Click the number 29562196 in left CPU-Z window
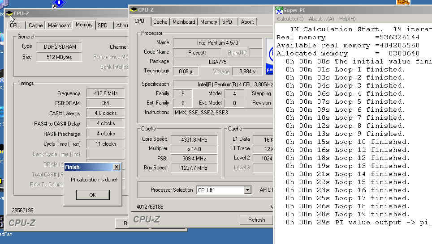This screenshot has width=432, height=244. tap(22, 210)
